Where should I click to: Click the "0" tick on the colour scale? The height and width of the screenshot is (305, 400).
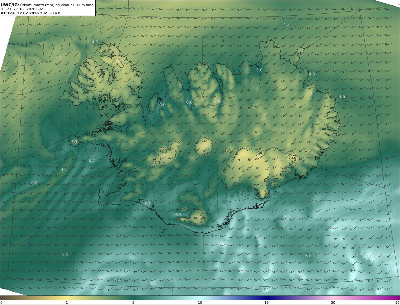(1, 303)
